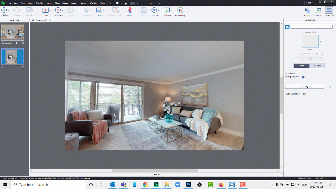
Task: Click the envelope icon in the menu bar
Action: pos(117,3)
